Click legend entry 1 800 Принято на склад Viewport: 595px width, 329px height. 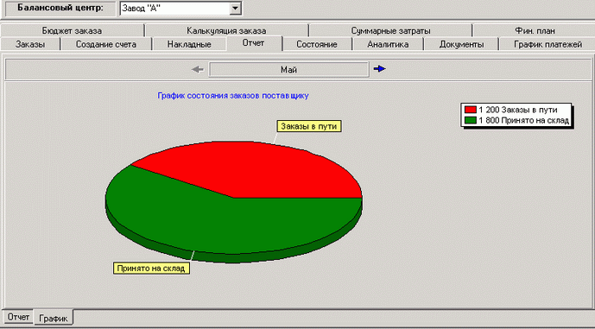[516, 120]
